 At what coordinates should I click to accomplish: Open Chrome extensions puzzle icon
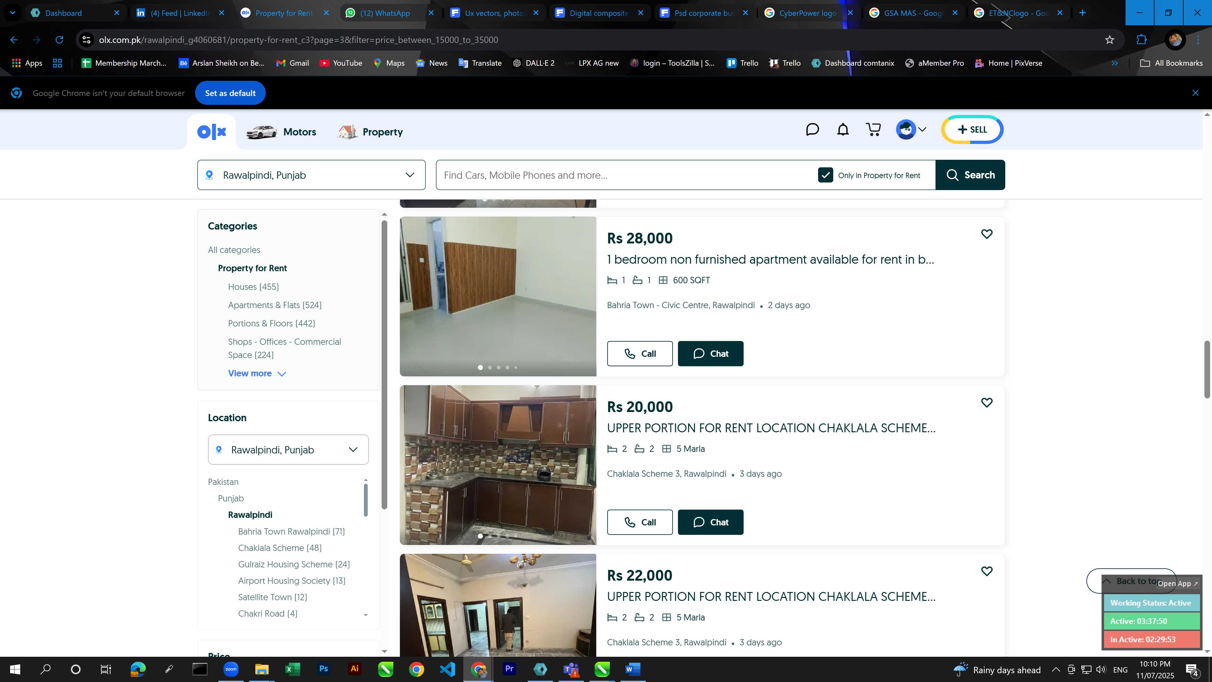click(x=1141, y=40)
